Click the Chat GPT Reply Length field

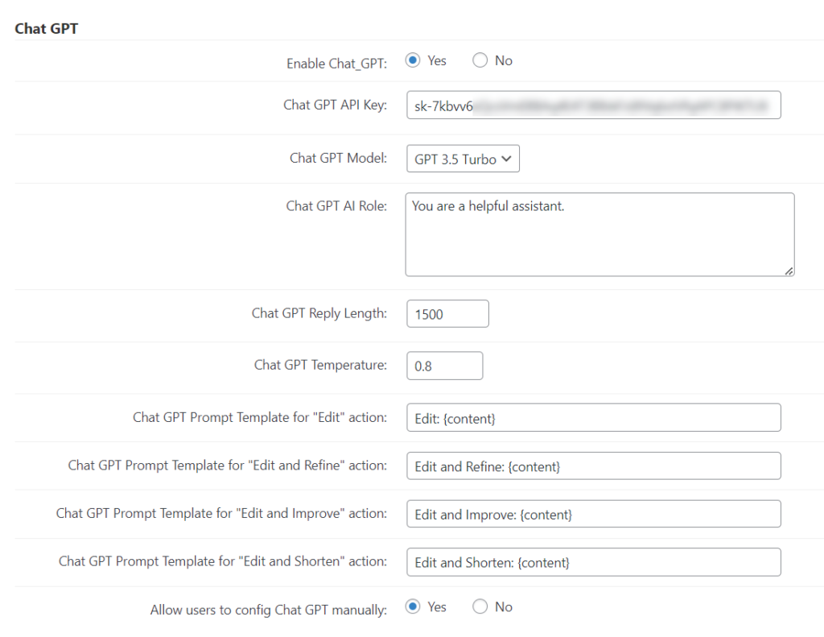click(447, 314)
